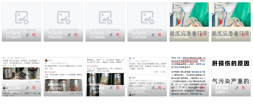Delete the 商品评价4 image card
The width and height of the screenshot is (253, 106).
pyautogui.click(x=34, y=88)
